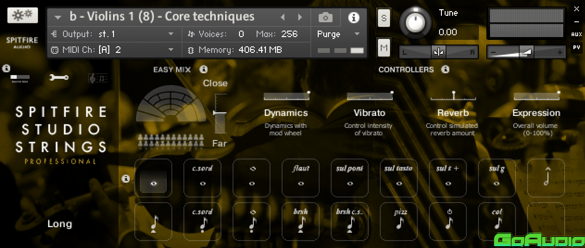Select the sul t + articulation
This screenshot has width=585, height=248.
(448, 178)
